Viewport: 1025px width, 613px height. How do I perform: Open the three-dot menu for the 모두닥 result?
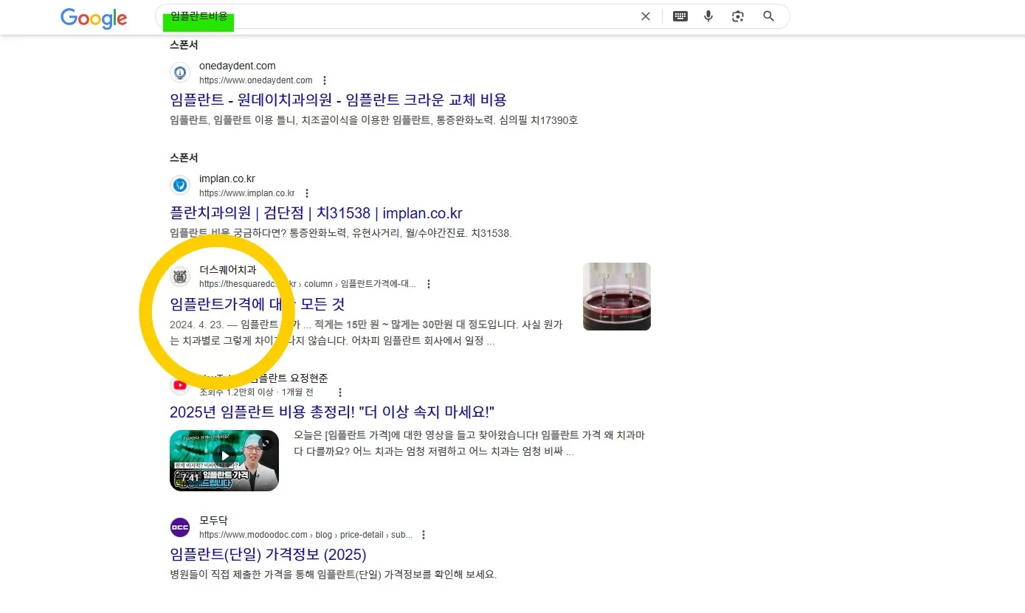[423, 534]
